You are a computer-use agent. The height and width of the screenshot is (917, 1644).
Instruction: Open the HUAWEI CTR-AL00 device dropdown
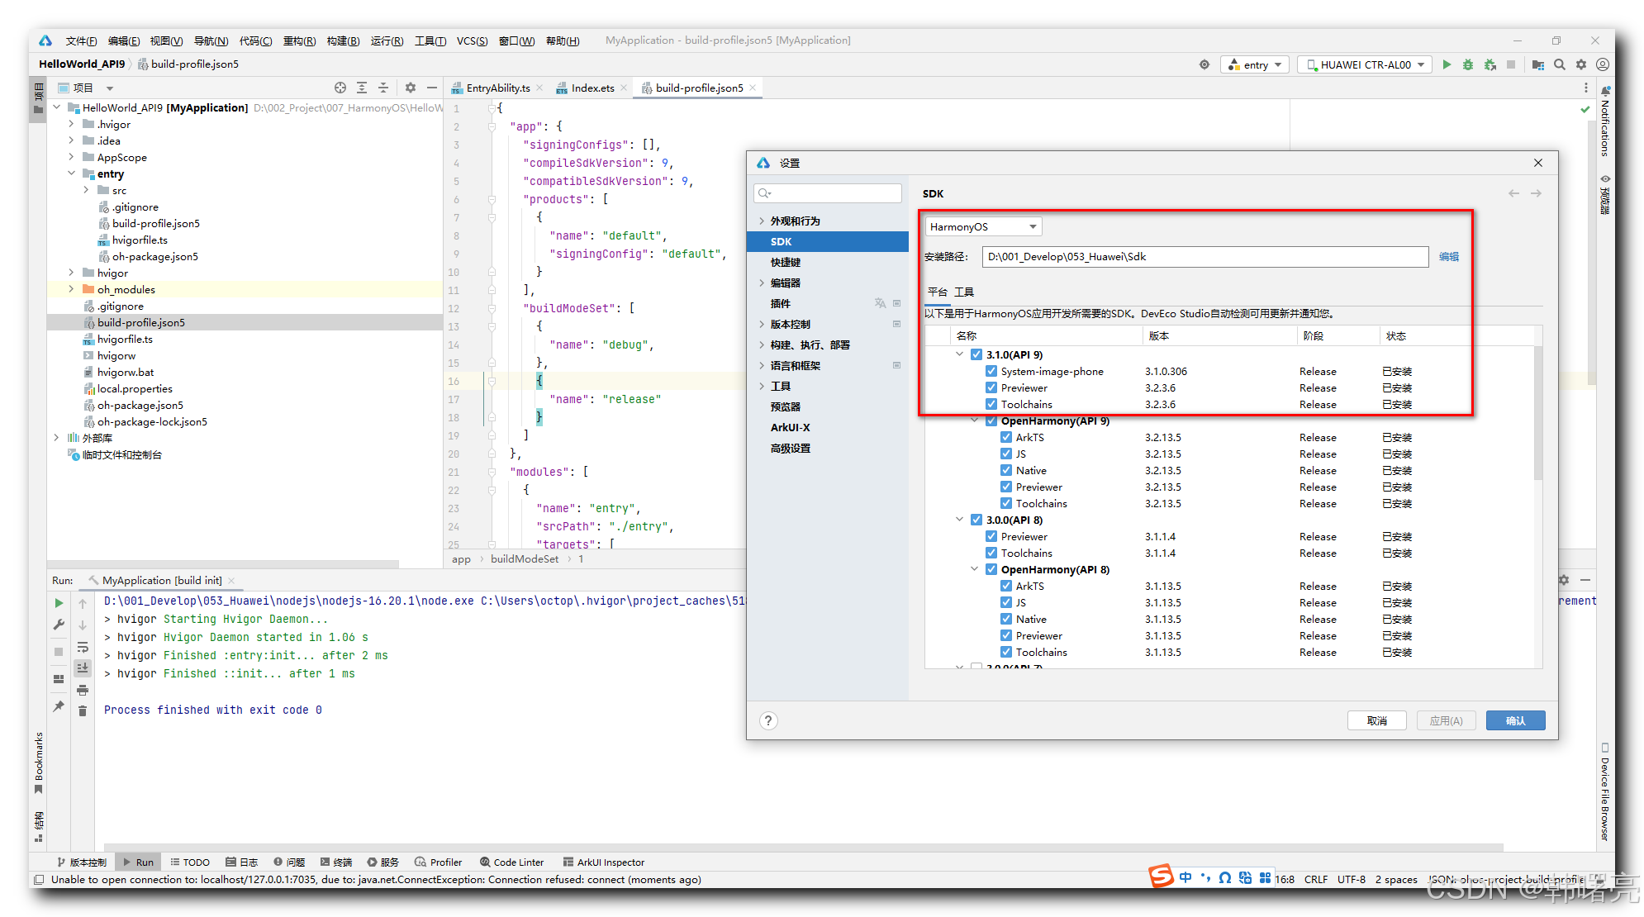coord(1365,64)
